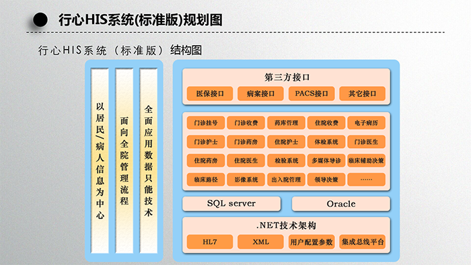Viewport: 471px width, 265px height.
Task: Click the 药库管理 module
Action: point(286,122)
